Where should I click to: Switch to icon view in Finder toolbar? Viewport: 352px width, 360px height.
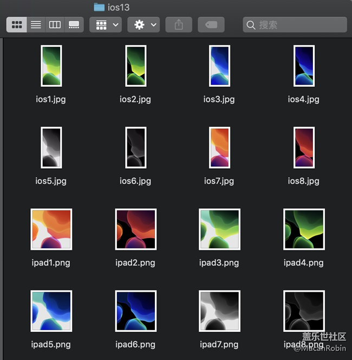coord(17,25)
